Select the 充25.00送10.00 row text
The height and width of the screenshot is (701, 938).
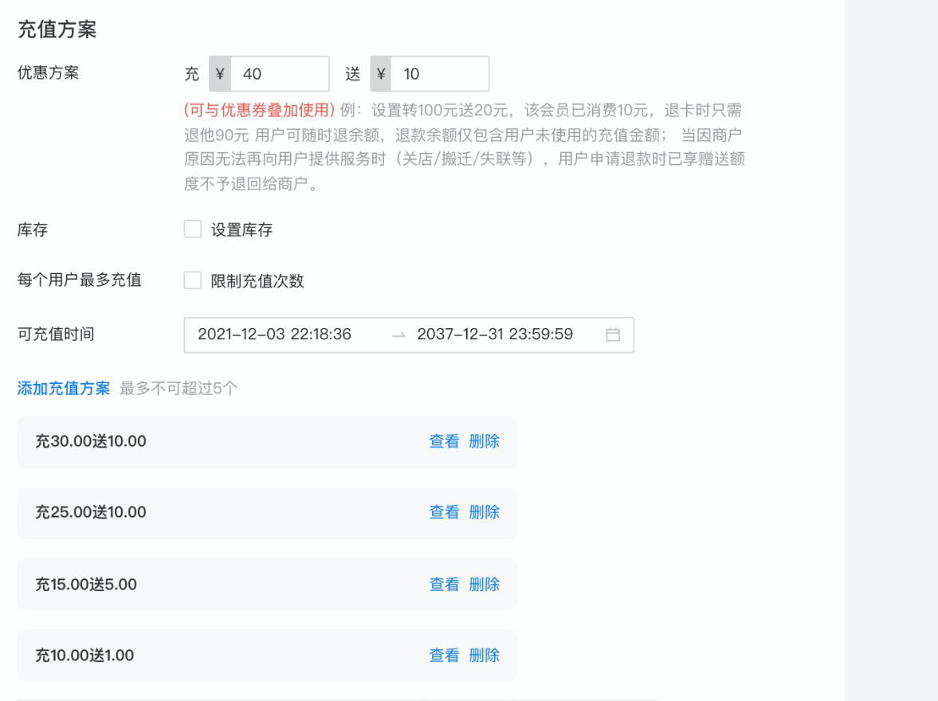point(90,512)
